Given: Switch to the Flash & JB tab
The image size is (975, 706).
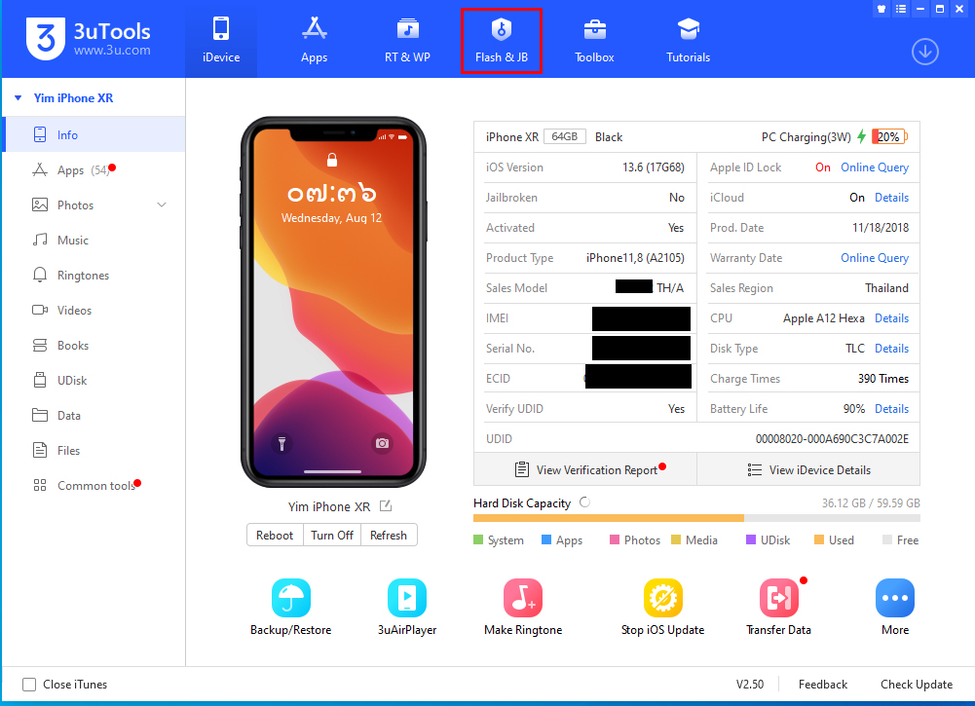Looking at the screenshot, I should click(x=502, y=39).
